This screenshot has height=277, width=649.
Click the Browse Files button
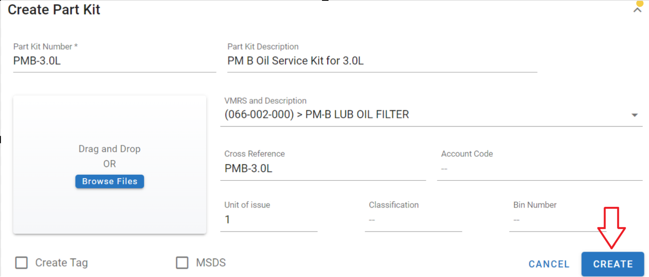tap(110, 181)
